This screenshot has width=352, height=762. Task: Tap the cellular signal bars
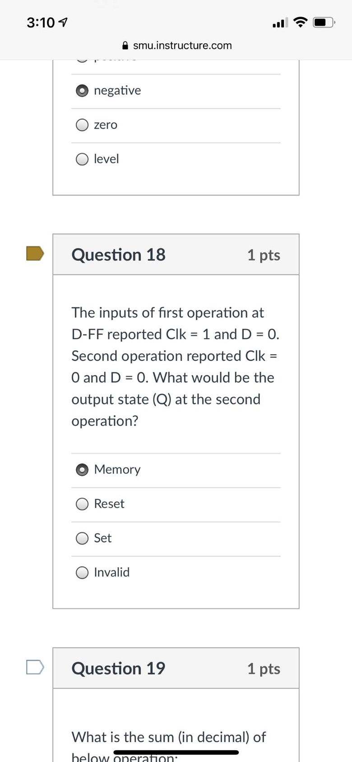(x=280, y=23)
